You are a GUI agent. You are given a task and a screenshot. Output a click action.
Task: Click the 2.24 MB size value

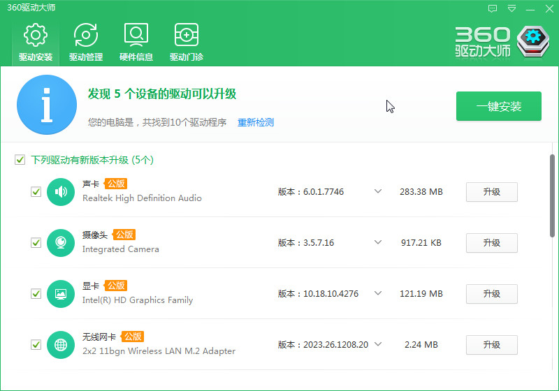[421, 345]
